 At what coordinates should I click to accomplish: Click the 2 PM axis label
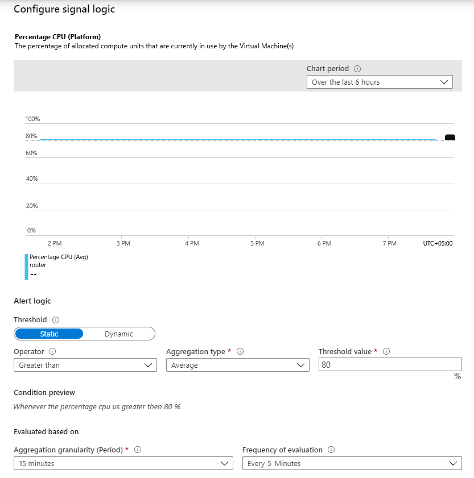click(55, 243)
